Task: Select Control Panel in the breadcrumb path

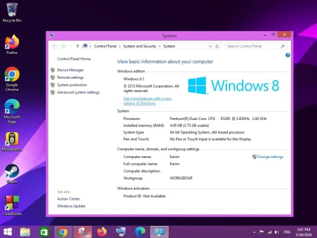Action: [x=105, y=46]
